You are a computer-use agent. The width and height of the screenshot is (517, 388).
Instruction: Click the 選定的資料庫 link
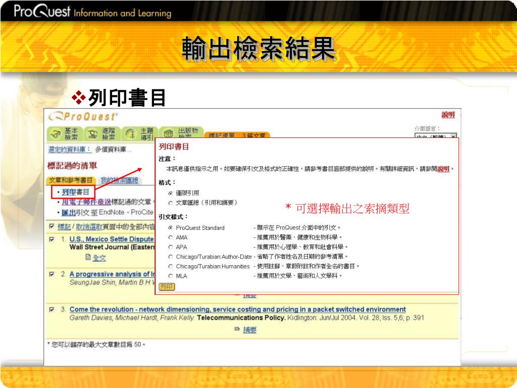pos(70,150)
